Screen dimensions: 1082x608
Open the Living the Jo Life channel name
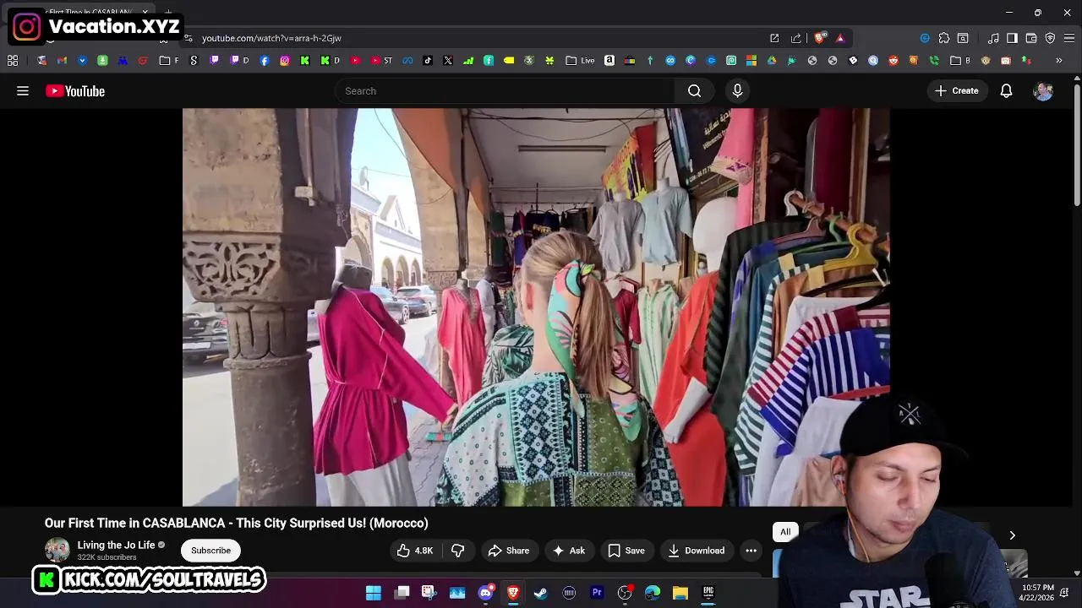click(x=116, y=546)
